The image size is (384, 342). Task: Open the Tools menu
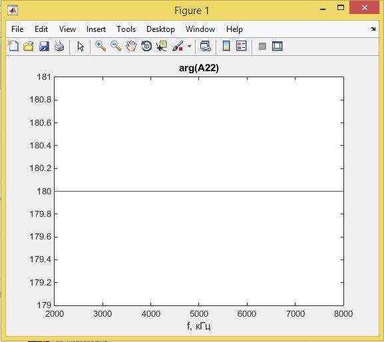(126, 29)
